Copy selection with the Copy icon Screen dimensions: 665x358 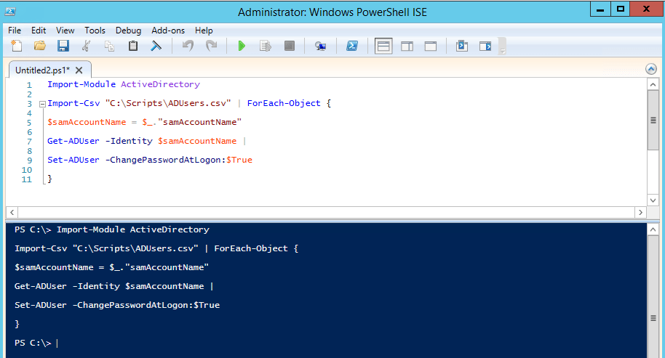[109, 46]
